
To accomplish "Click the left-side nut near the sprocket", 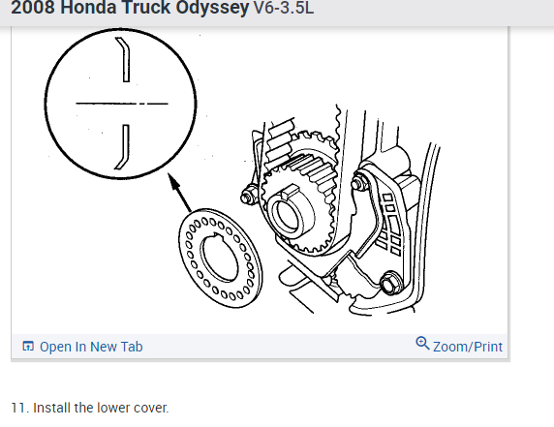I will (x=249, y=196).
